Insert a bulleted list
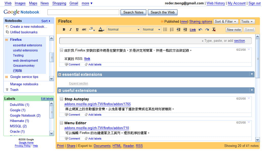The width and height of the screenshot is (262, 151). click(165, 30)
